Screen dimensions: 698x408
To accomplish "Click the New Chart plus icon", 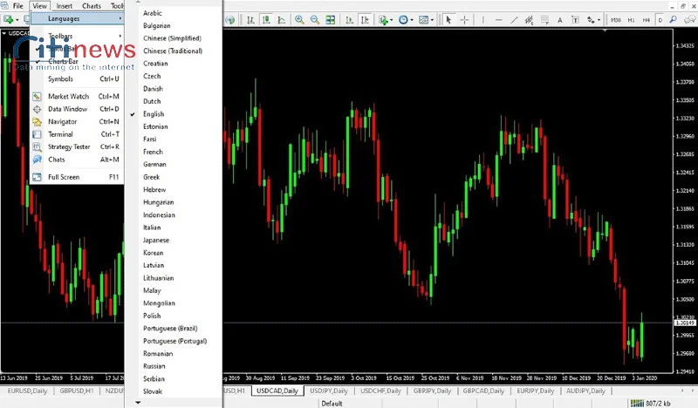I will tap(10, 19).
